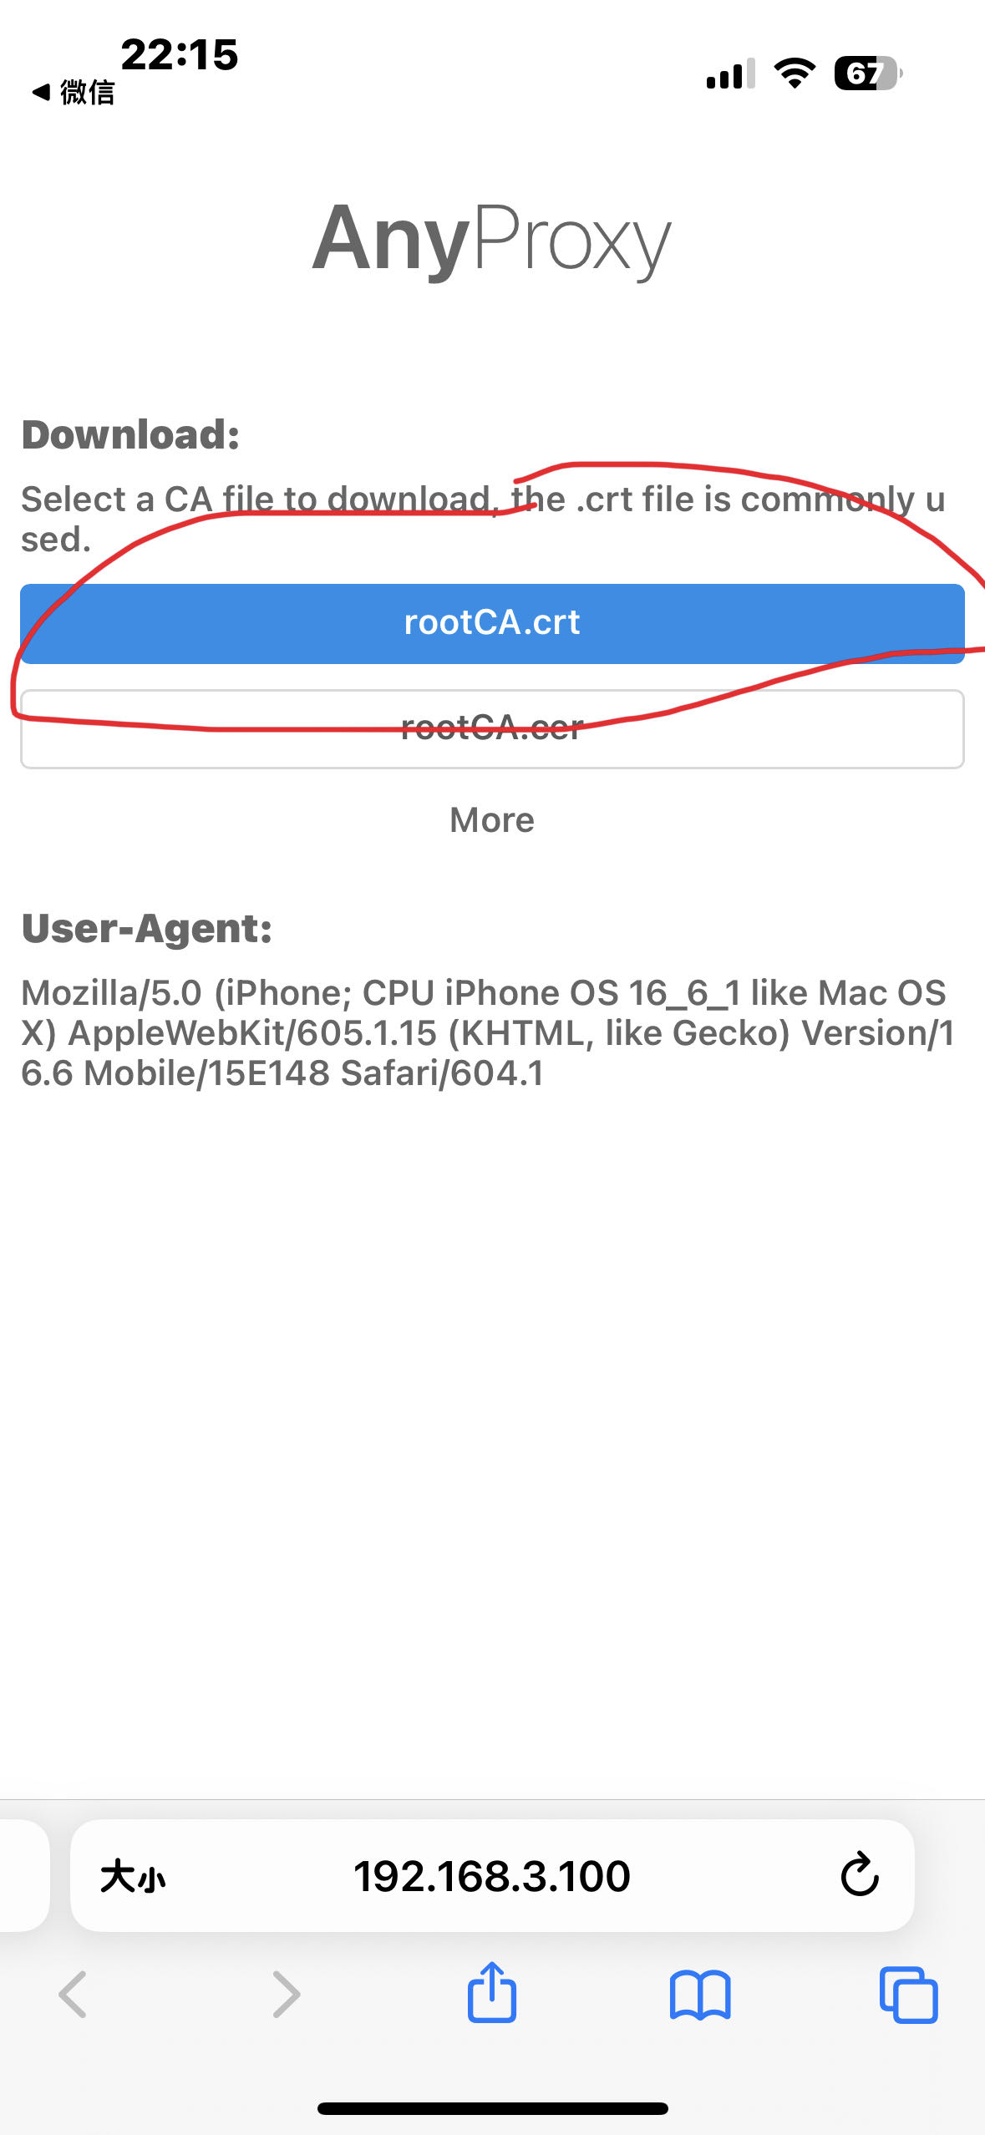Expand the More download options

tap(492, 820)
